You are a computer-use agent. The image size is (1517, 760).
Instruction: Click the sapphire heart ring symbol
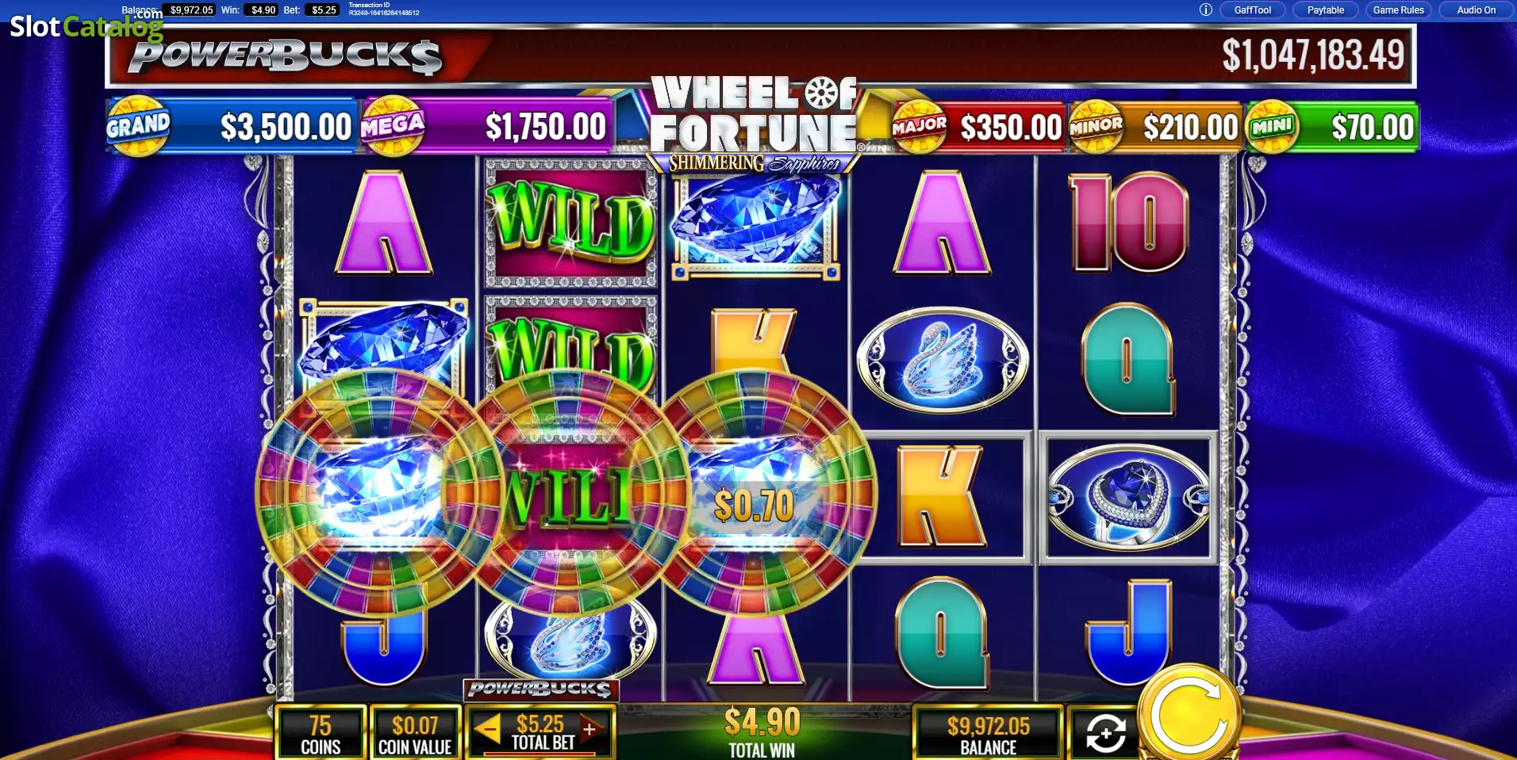(x=1128, y=498)
